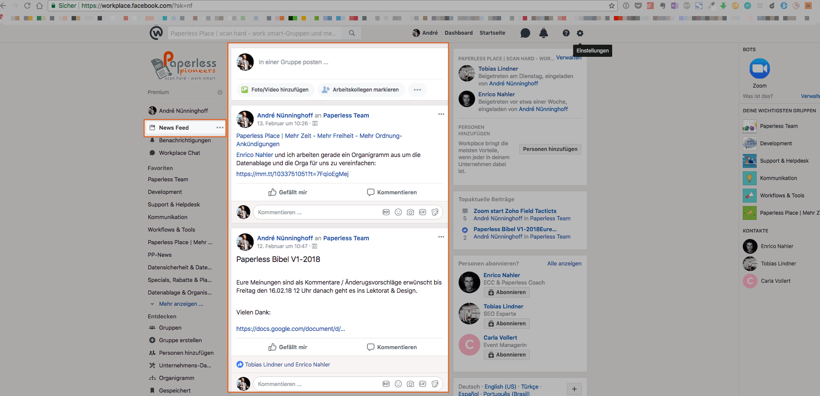Viewport: 820px width, 396px height.
Task: Open Support & Helpdesk group in right panel
Action: (x=784, y=160)
